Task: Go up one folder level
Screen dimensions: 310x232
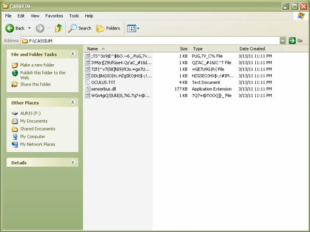Action: (x=59, y=28)
